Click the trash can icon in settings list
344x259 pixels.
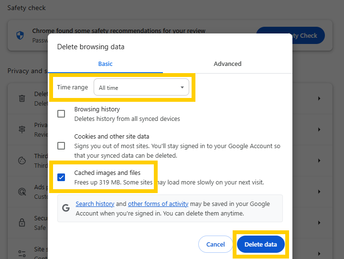pyautogui.click(x=22, y=98)
